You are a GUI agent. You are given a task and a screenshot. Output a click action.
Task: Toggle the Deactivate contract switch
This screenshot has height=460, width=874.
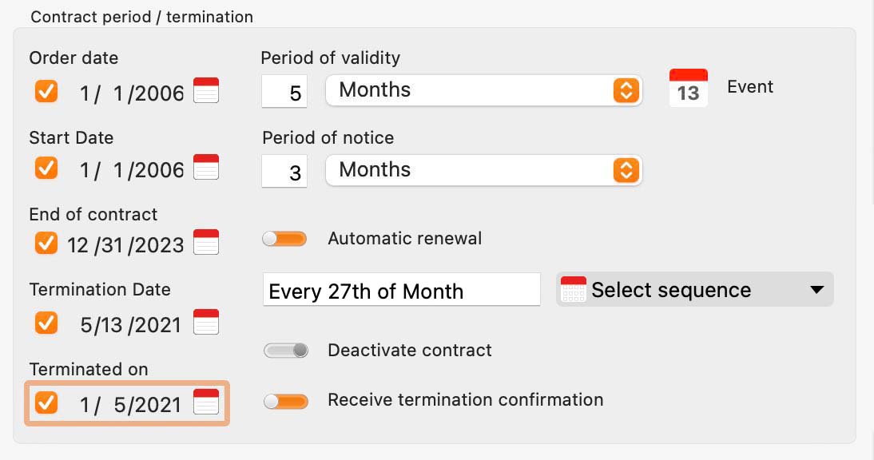click(286, 351)
